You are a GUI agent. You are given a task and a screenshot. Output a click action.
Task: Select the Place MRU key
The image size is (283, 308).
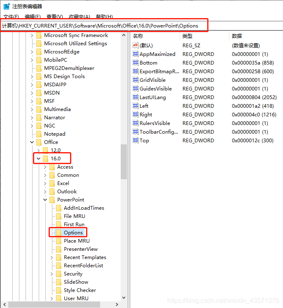pos(77,241)
